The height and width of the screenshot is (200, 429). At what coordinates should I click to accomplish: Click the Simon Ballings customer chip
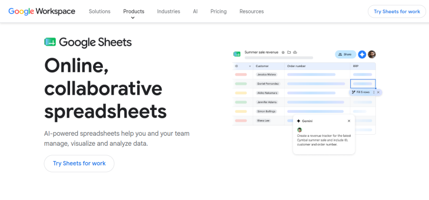click(x=266, y=111)
